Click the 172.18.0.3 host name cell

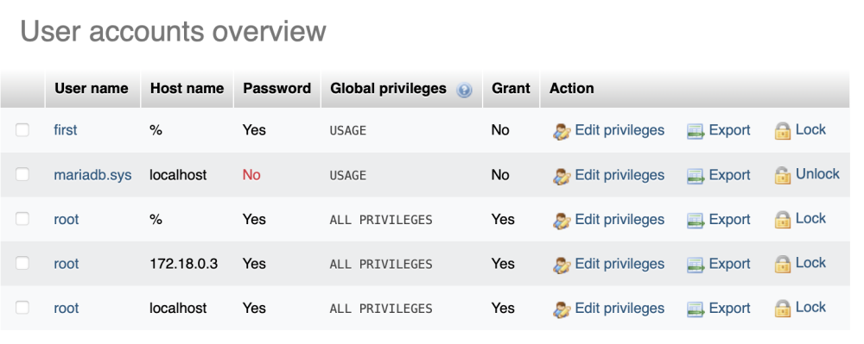tap(183, 264)
